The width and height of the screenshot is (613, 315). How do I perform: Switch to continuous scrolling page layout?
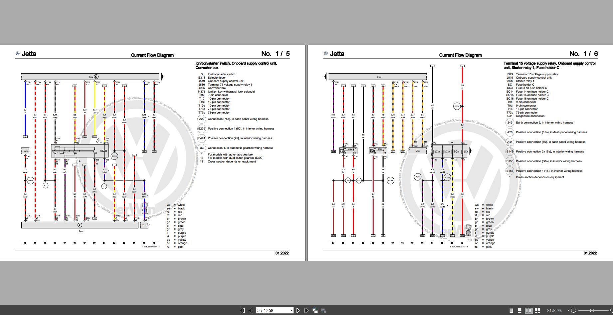(519, 311)
